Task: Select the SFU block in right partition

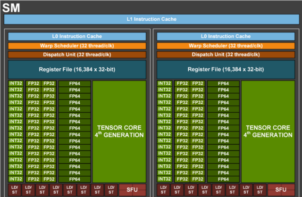Action: pyautogui.click(x=281, y=190)
